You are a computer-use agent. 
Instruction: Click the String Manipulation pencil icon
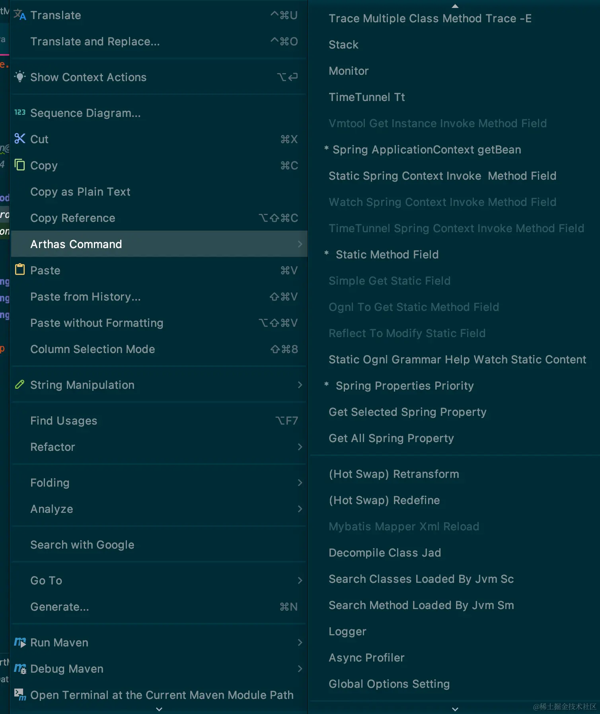pyautogui.click(x=19, y=384)
